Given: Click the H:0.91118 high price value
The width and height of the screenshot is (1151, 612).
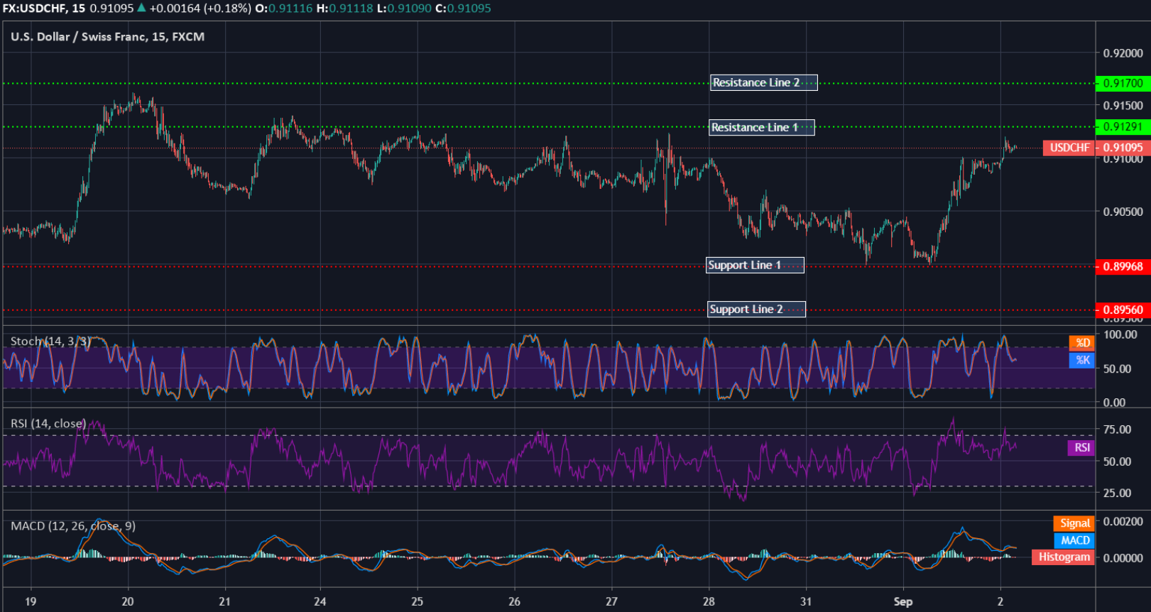Looking at the screenshot, I should [x=344, y=9].
